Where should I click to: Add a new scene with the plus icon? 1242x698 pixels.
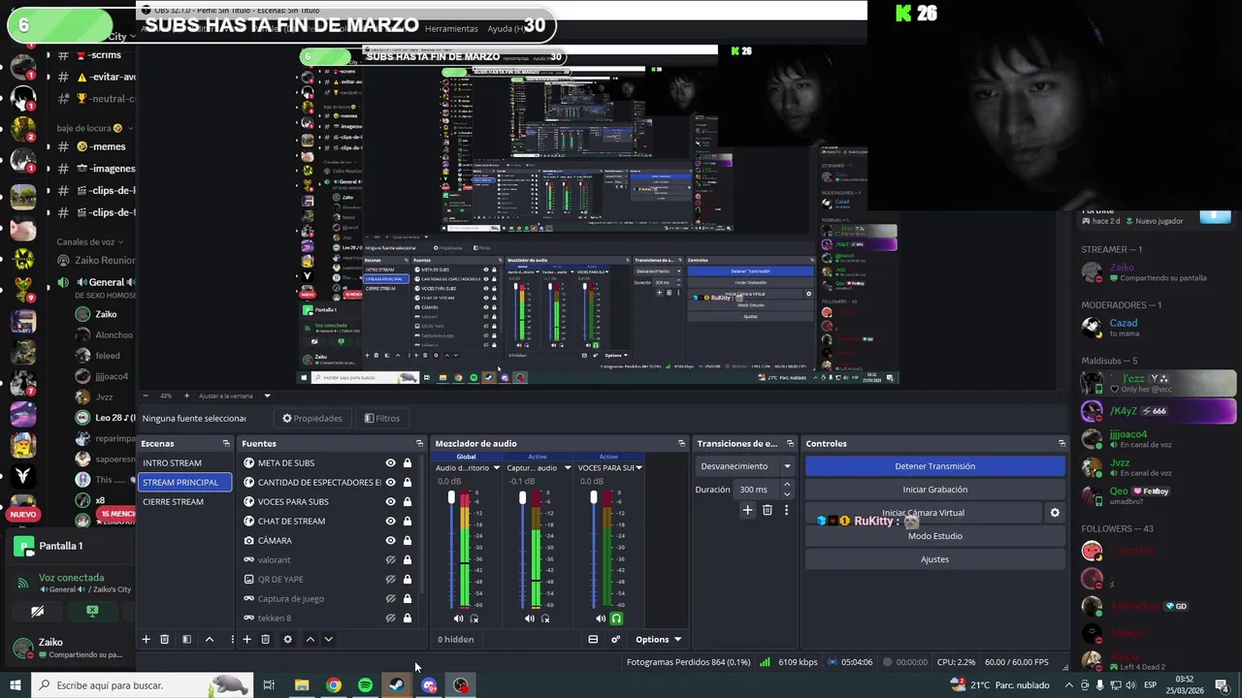[147, 639]
